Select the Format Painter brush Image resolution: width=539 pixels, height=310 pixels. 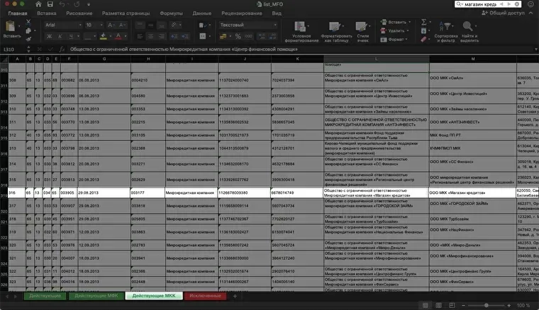pos(28,40)
